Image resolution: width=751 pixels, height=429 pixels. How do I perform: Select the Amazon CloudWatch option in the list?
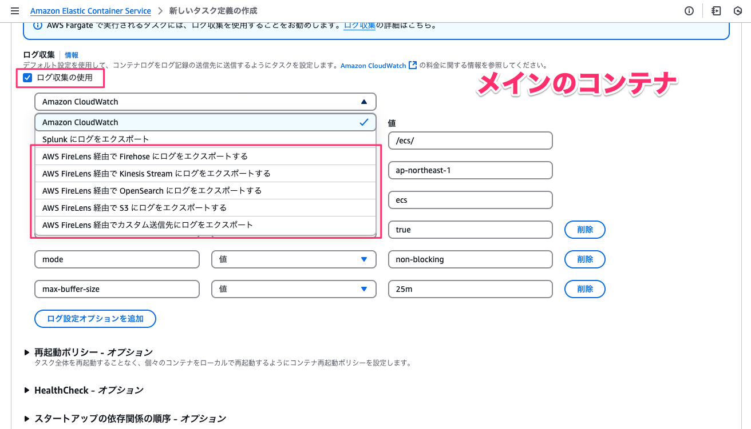point(205,122)
